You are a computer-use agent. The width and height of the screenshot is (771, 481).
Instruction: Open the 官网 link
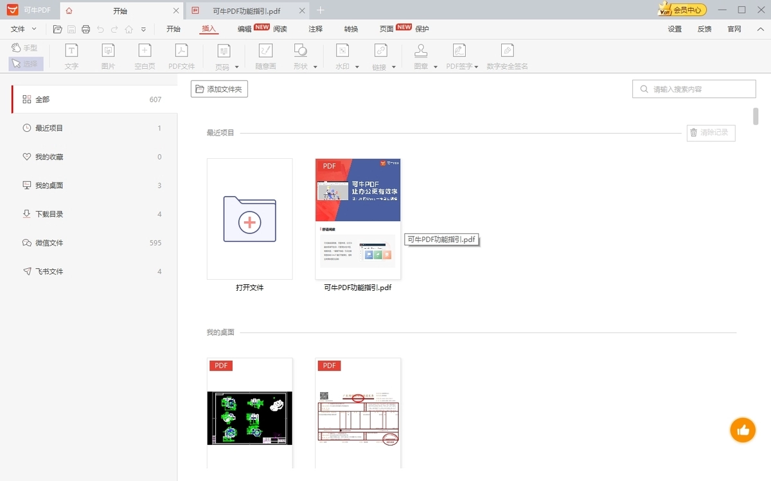(734, 29)
